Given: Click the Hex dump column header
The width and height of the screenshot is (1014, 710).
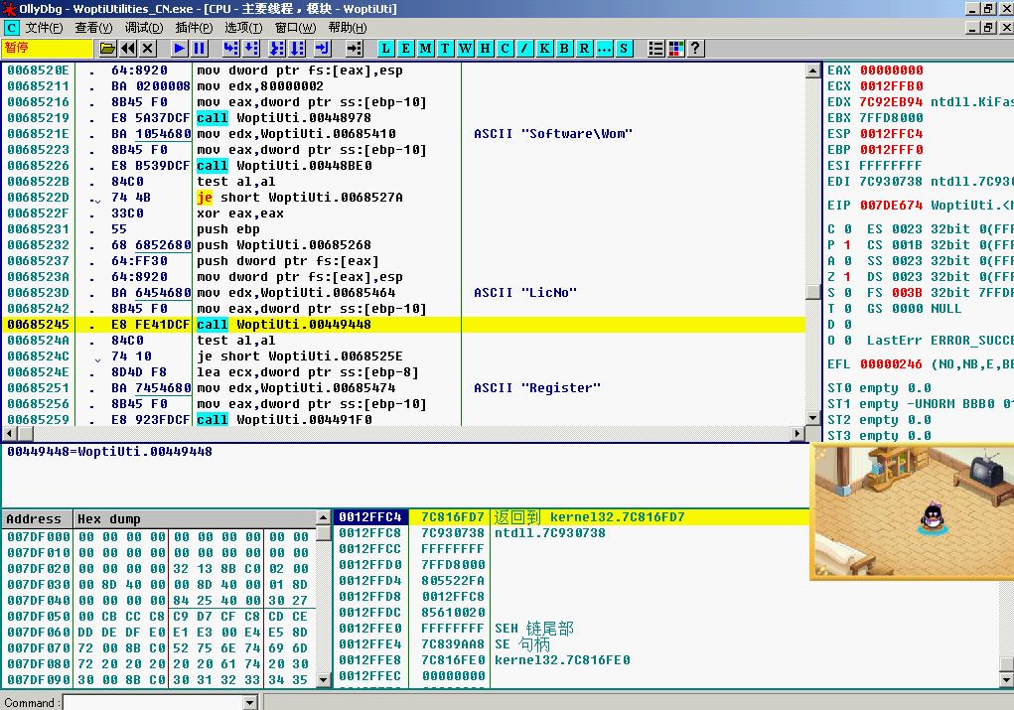Looking at the screenshot, I should pyautogui.click(x=194, y=519).
